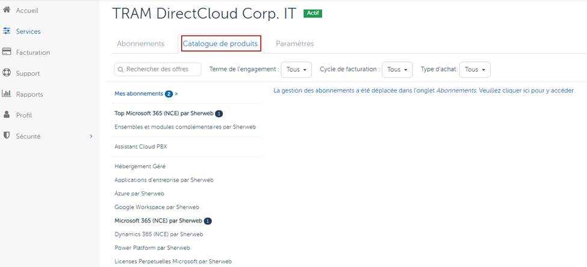Click the Actif status badge
The image size is (587, 267).
pos(312,13)
